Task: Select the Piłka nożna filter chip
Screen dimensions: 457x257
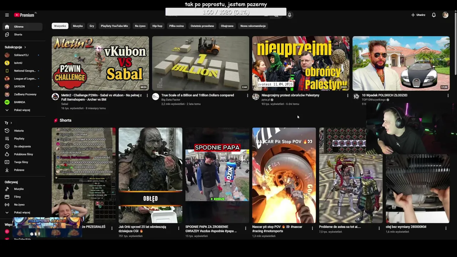Action: coord(176,26)
